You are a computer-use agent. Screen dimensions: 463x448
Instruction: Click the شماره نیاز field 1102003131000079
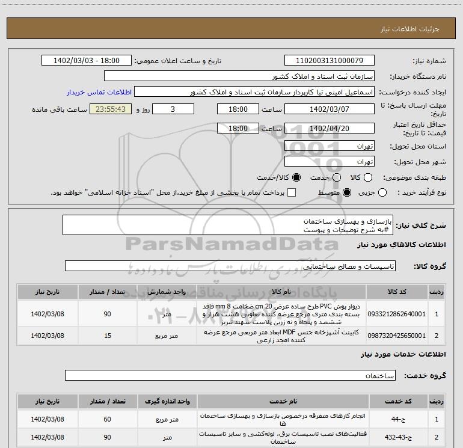[x=330, y=60]
